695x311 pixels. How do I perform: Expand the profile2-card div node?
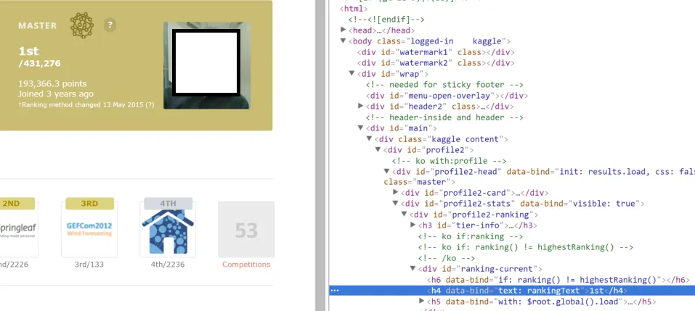[x=395, y=192]
